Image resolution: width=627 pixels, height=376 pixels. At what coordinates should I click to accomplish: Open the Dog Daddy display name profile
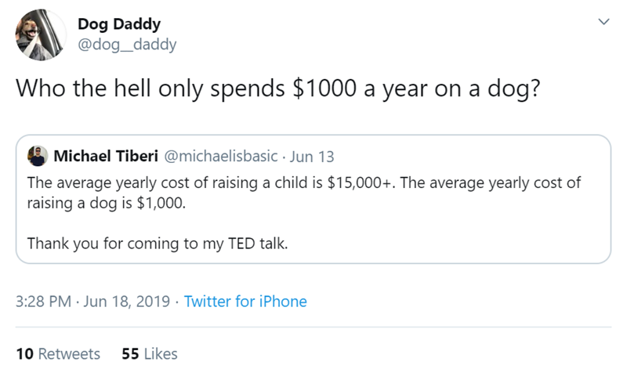(118, 23)
